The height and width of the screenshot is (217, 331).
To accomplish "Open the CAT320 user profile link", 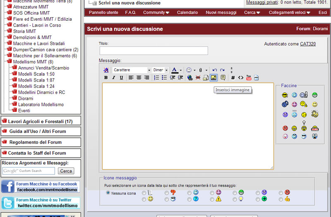I will 307,44.
